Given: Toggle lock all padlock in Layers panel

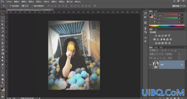Looking at the screenshot, I should 164,58.
